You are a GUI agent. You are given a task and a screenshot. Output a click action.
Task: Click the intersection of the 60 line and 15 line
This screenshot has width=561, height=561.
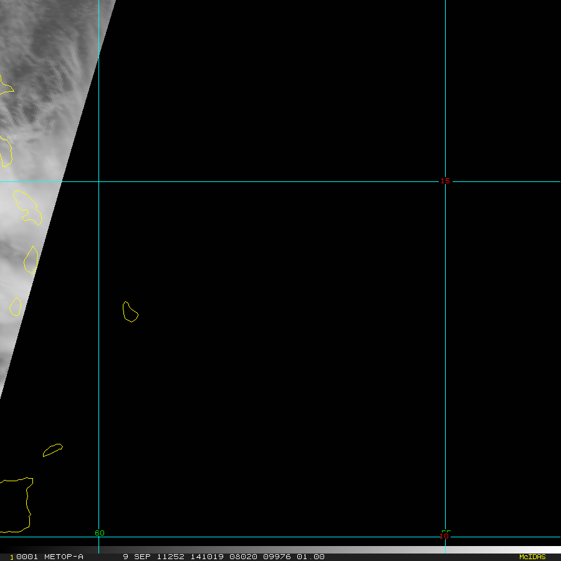pos(98,181)
